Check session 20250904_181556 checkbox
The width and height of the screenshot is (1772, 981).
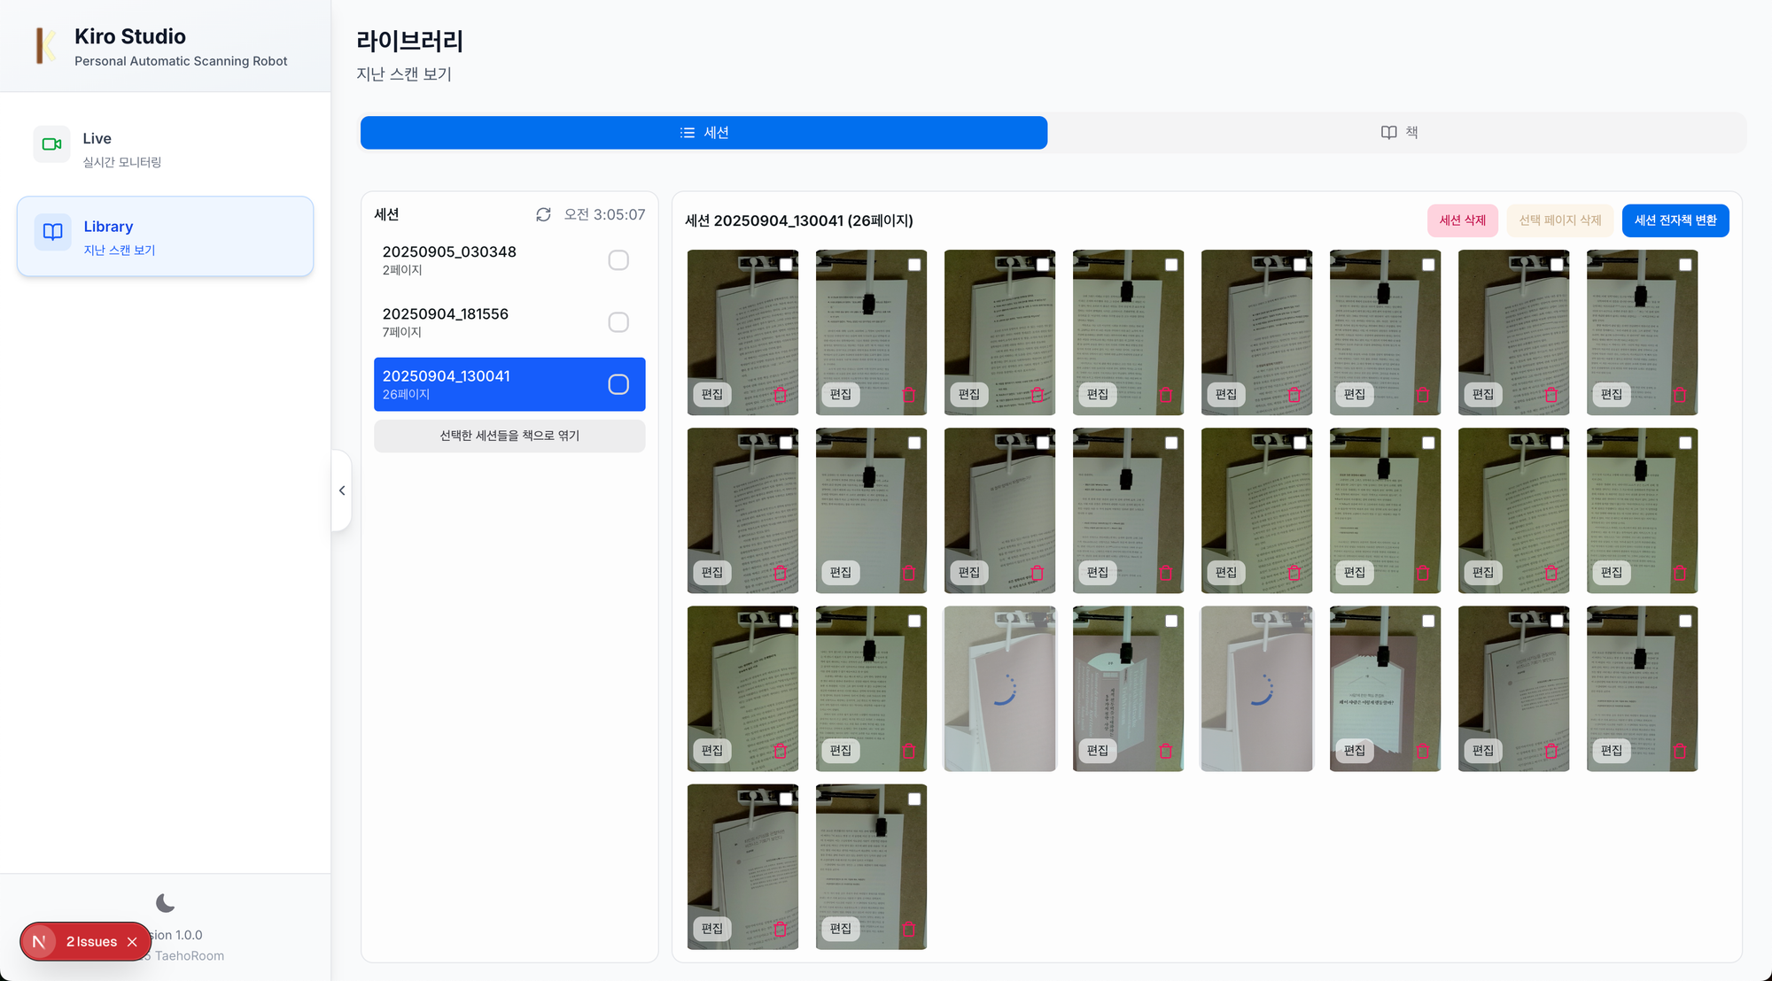click(x=618, y=322)
